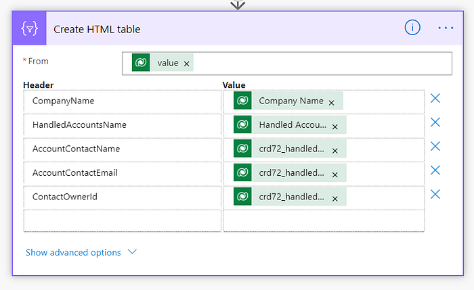The image size is (474, 290).
Task: Delete the CompanyName row with X
Action: pos(435,99)
